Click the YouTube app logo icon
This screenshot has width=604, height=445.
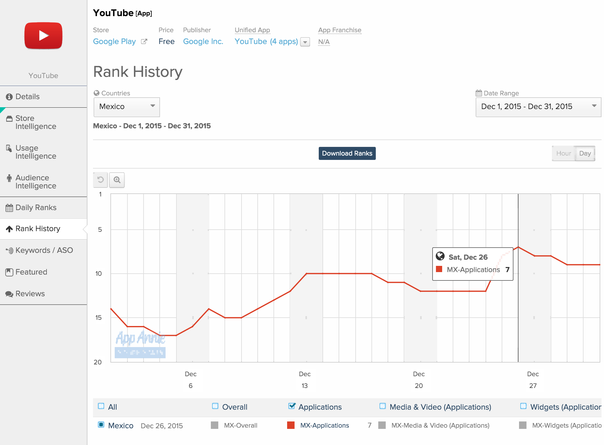(x=43, y=36)
